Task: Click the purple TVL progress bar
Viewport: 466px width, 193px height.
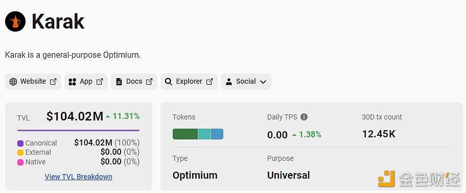Action: (79, 130)
